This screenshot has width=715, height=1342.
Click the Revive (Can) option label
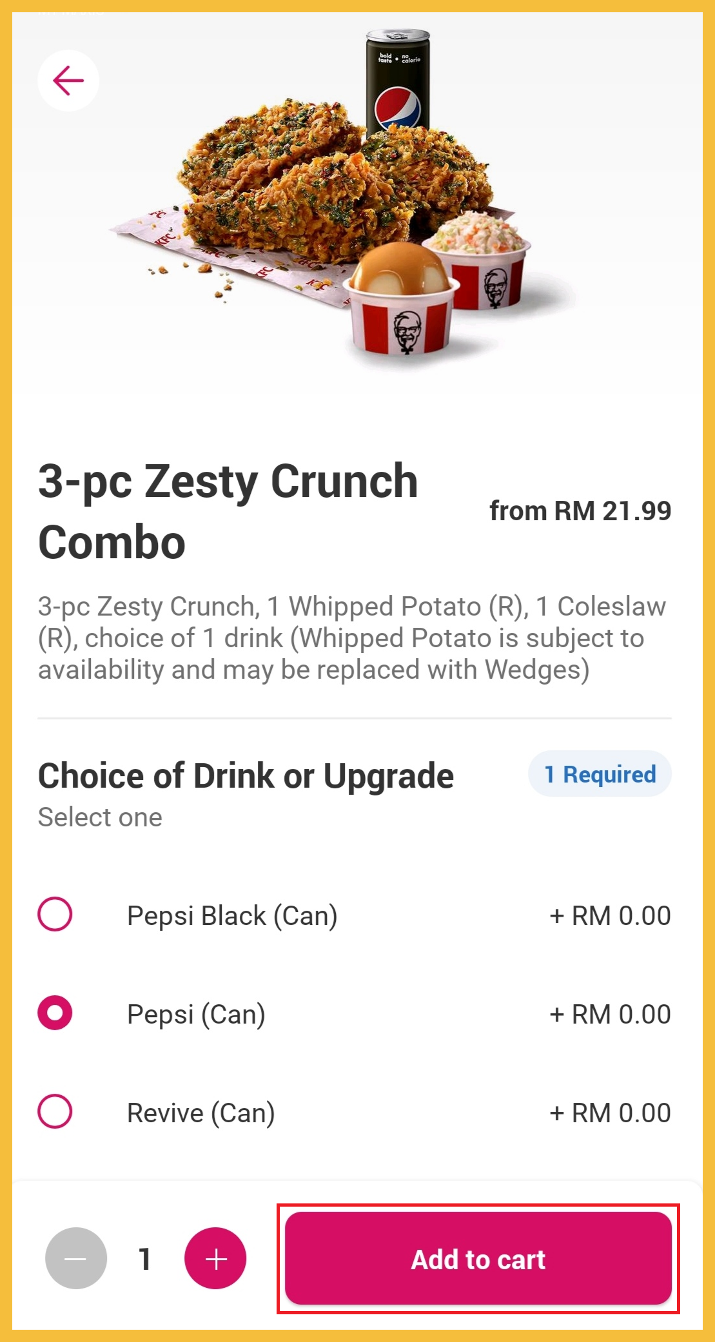[x=201, y=1113]
